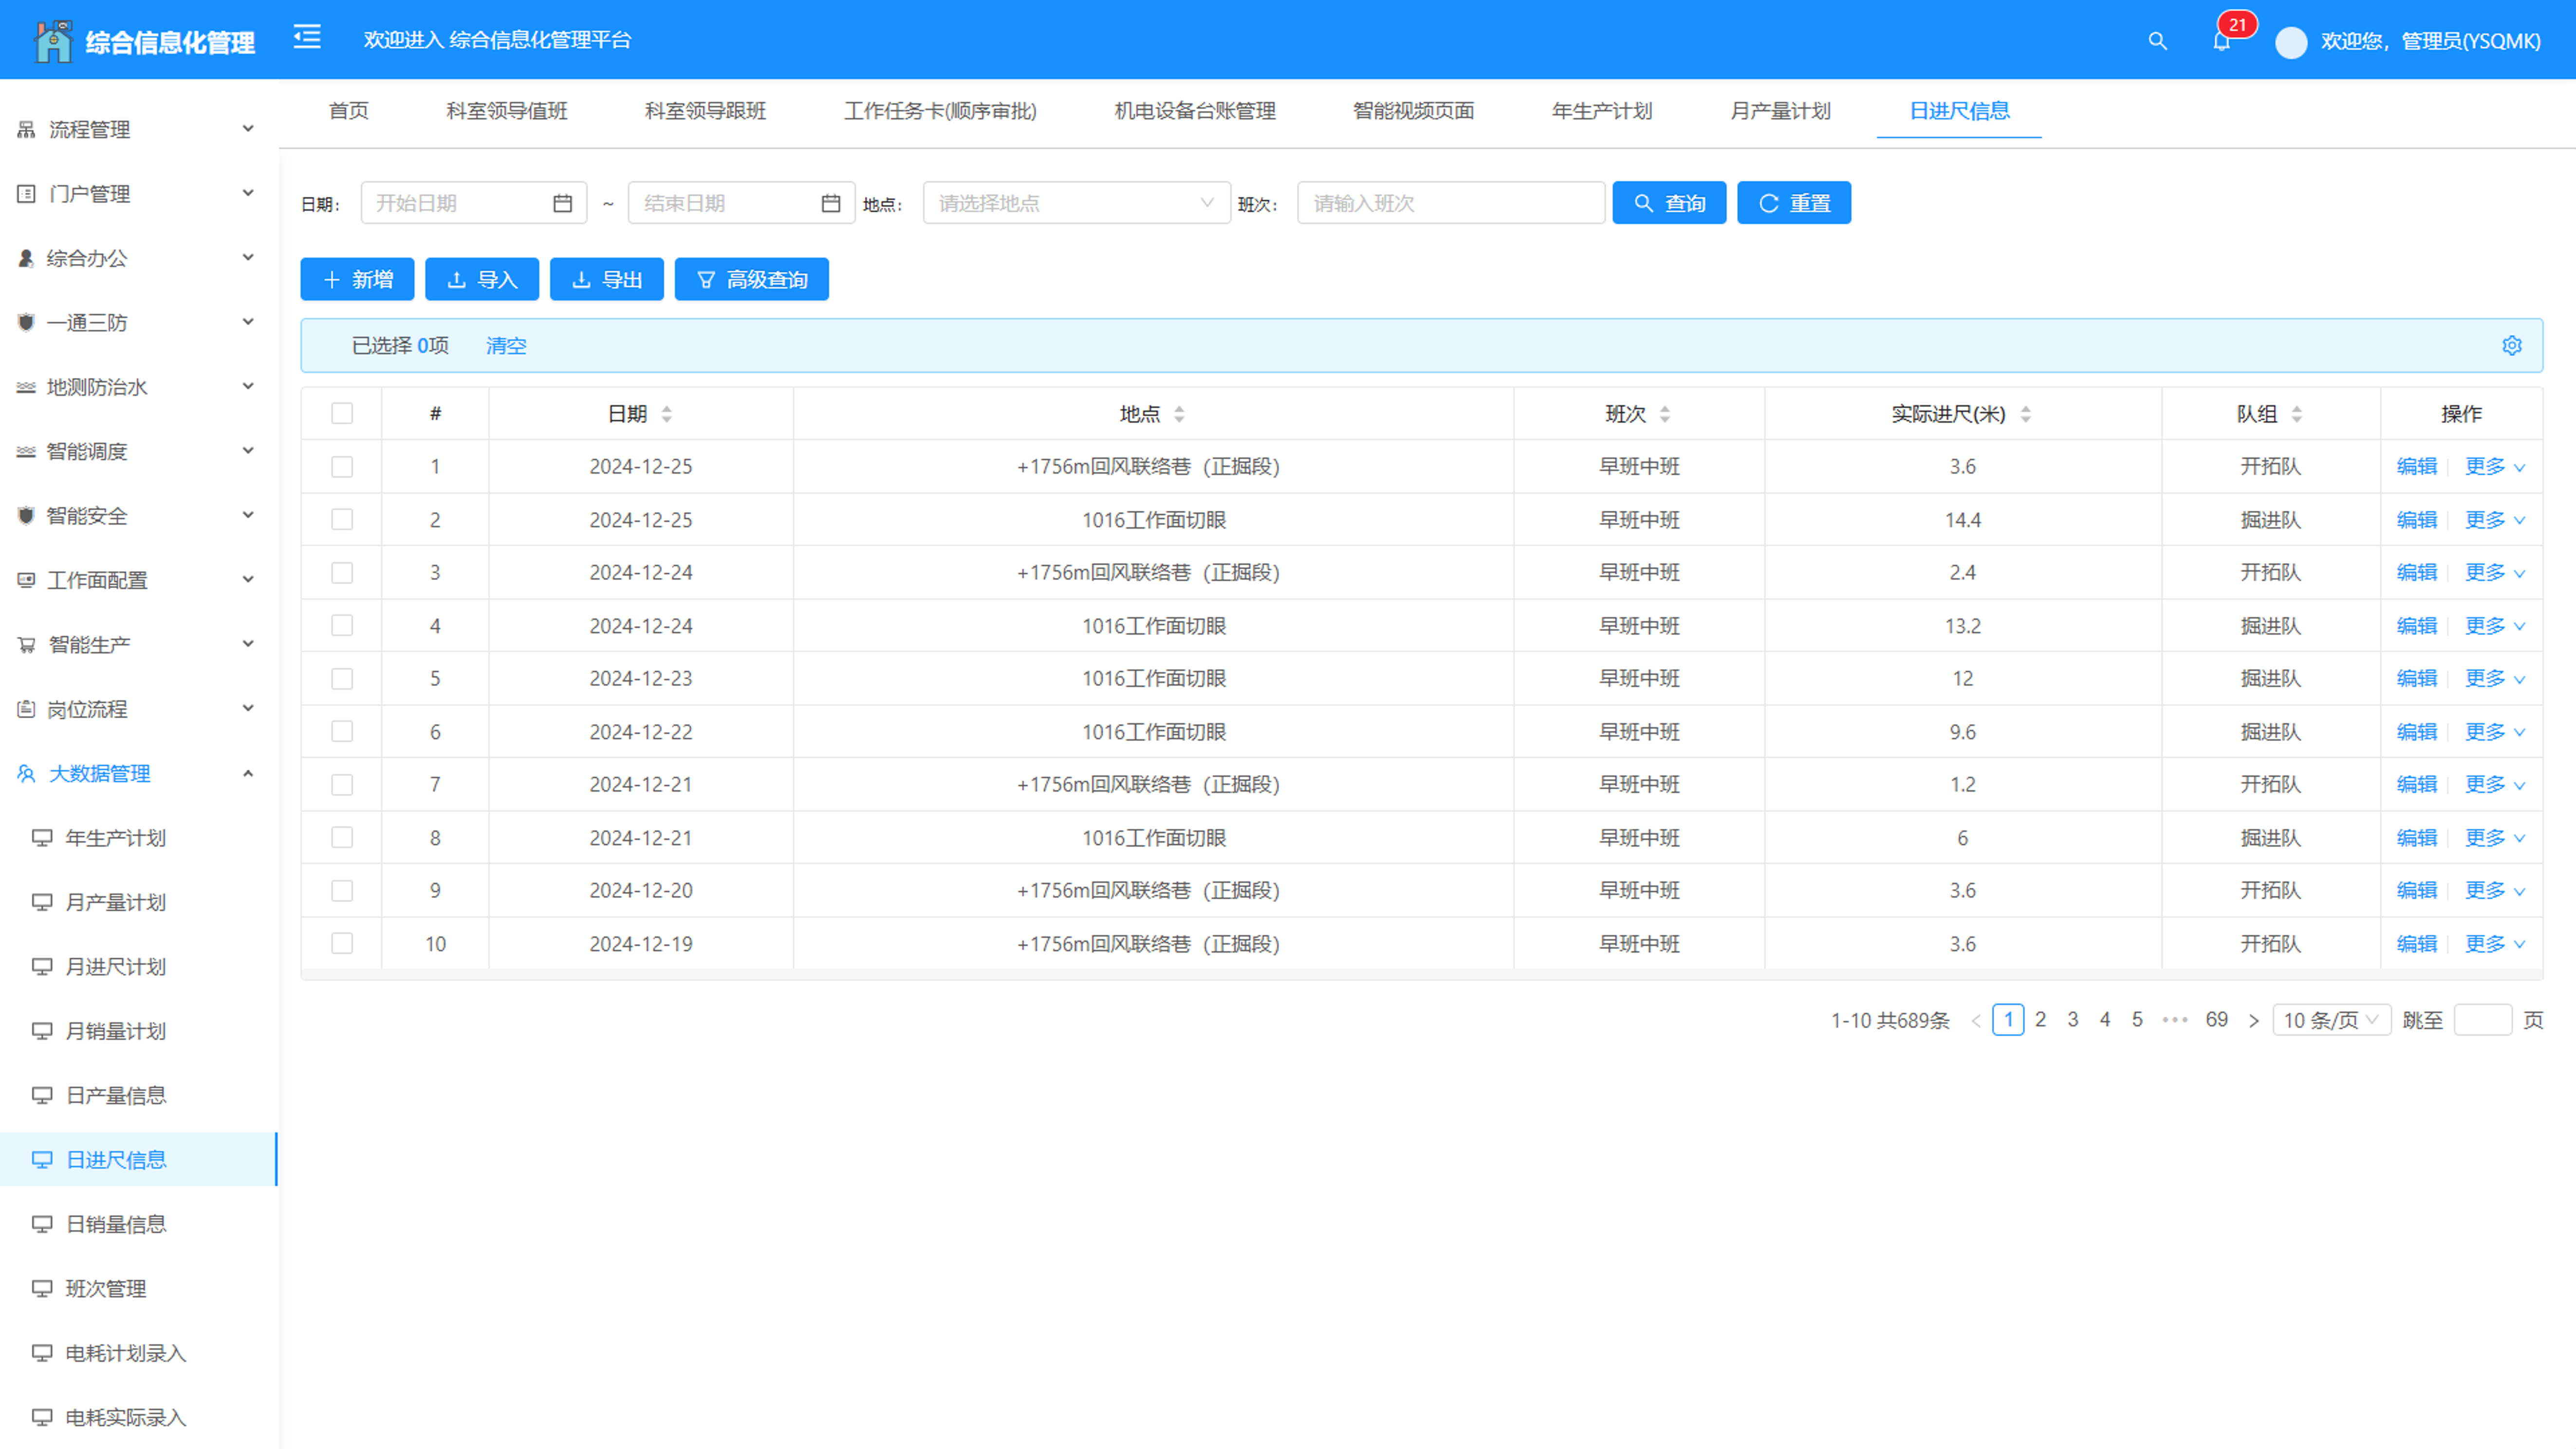Viewport: 2576px width, 1449px height.
Task: Click monitor icon beside 日销量信息
Action: click(42, 1224)
